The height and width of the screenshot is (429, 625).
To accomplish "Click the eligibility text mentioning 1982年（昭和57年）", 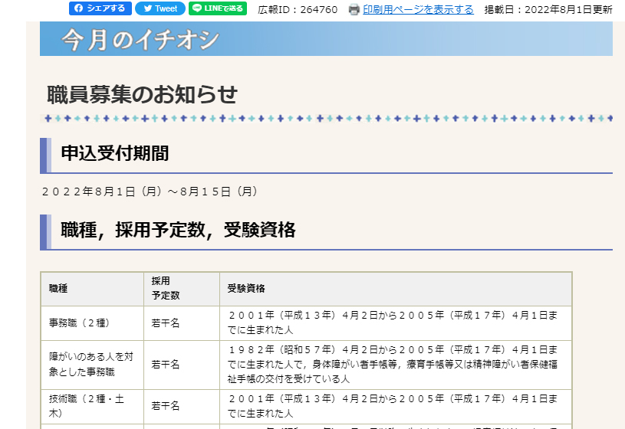I will 392,364.
